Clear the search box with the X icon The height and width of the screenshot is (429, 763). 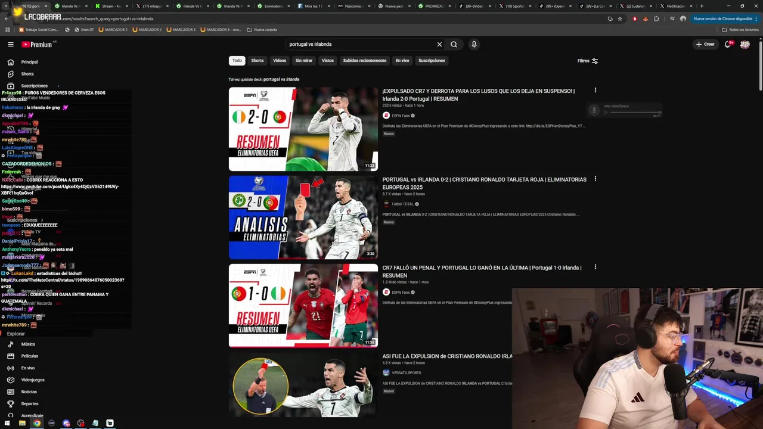439,44
